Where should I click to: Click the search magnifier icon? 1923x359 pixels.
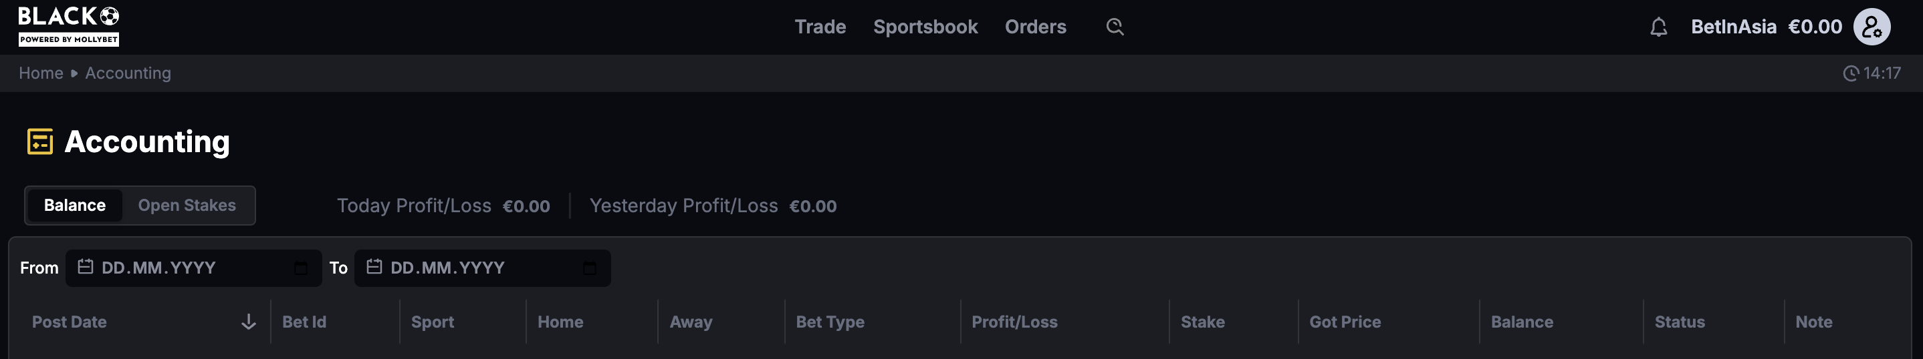tap(1115, 27)
